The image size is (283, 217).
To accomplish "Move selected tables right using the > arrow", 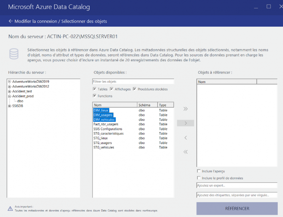I will [185, 123].
